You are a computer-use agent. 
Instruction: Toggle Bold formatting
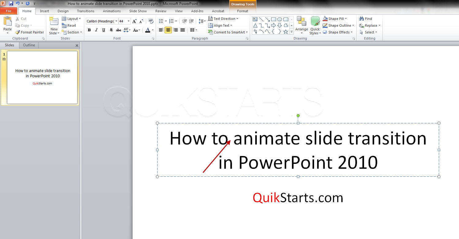[x=89, y=30]
